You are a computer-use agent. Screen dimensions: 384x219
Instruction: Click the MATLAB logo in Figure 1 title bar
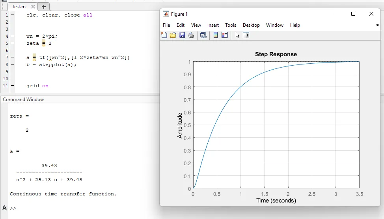click(x=166, y=14)
